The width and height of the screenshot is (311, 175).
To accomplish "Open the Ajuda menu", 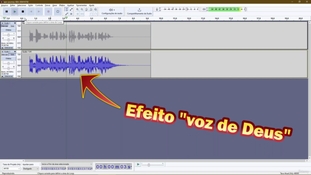I will tap(91, 5).
